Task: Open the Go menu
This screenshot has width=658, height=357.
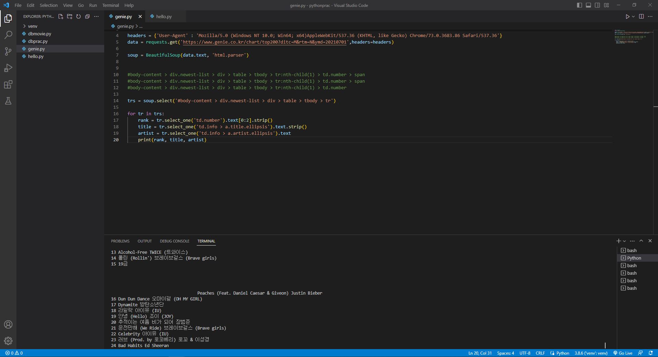Action: pyautogui.click(x=81, y=5)
